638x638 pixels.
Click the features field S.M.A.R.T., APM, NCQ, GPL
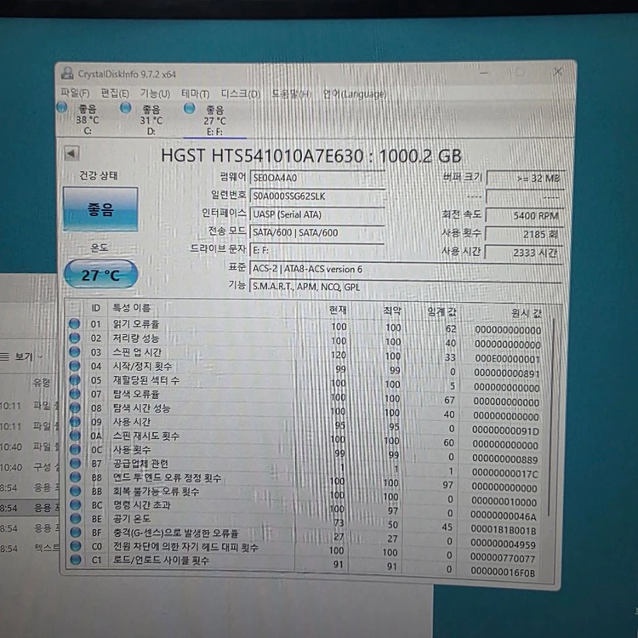(406, 287)
